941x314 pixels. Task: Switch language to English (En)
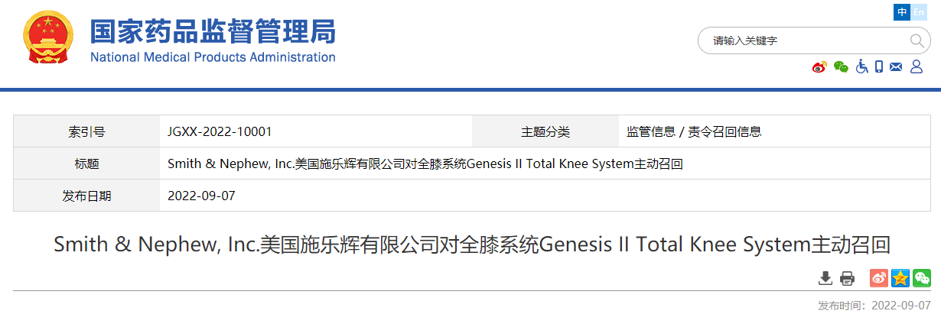[x=919, y=12]
